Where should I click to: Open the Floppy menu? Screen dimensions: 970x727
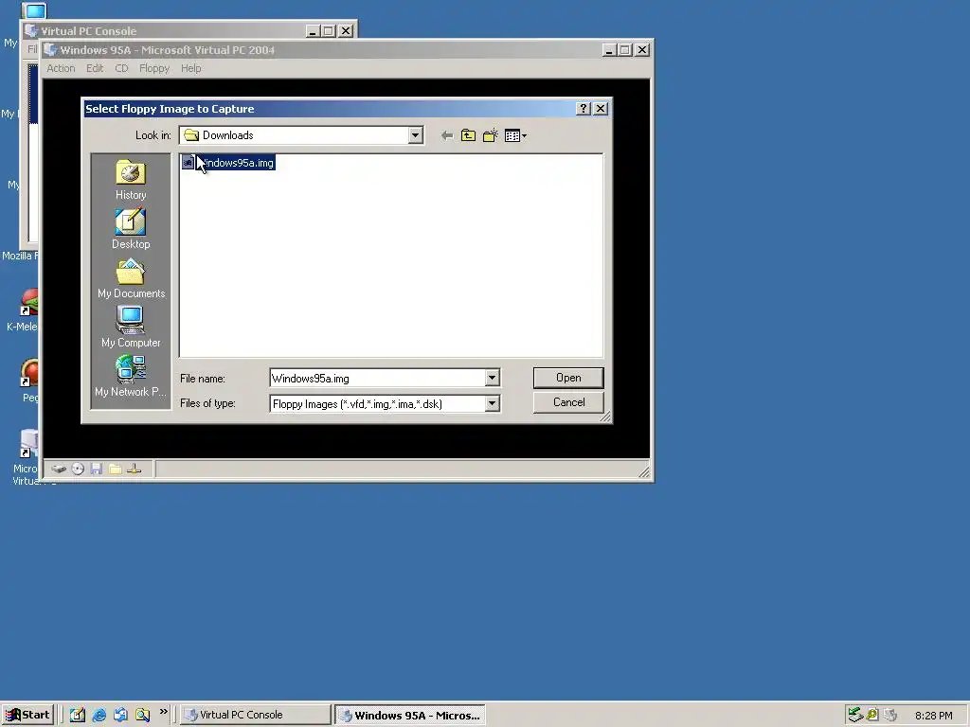[154, 68]
